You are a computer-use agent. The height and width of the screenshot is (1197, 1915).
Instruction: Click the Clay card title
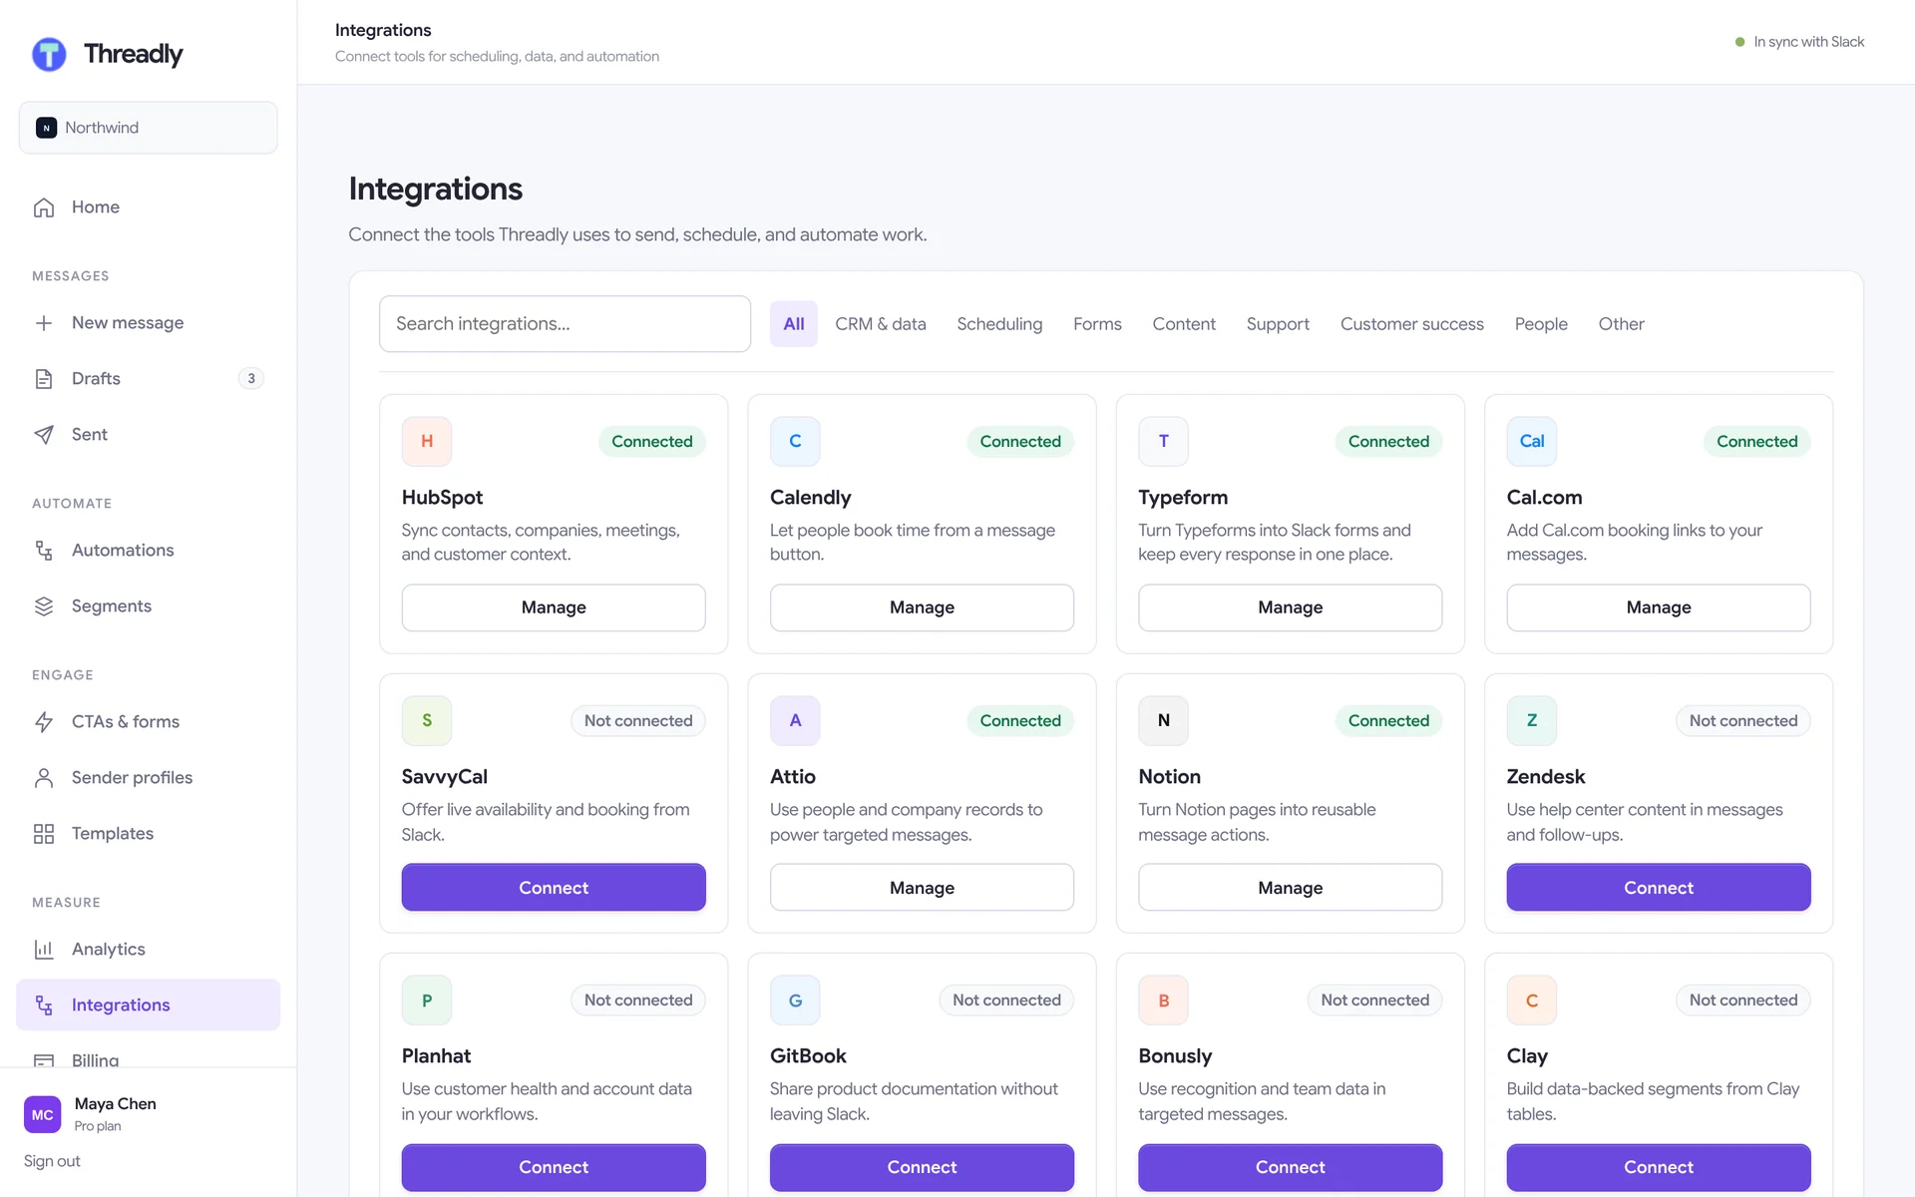[x=1527, y=1055]
